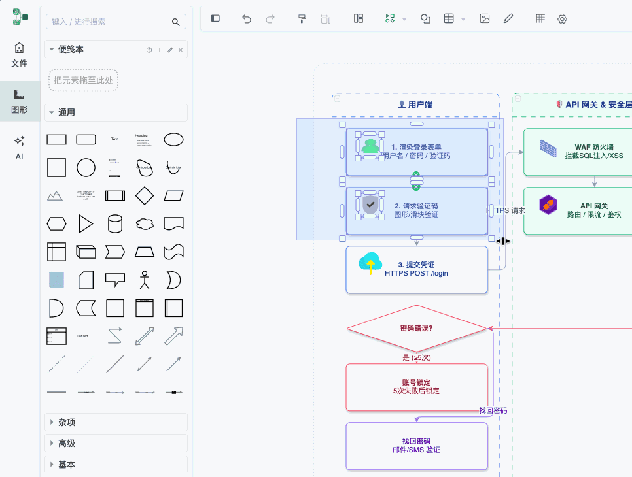Click the format painter roller icon
The width and height of the screenshot is (632, 477).
(302, 19)
